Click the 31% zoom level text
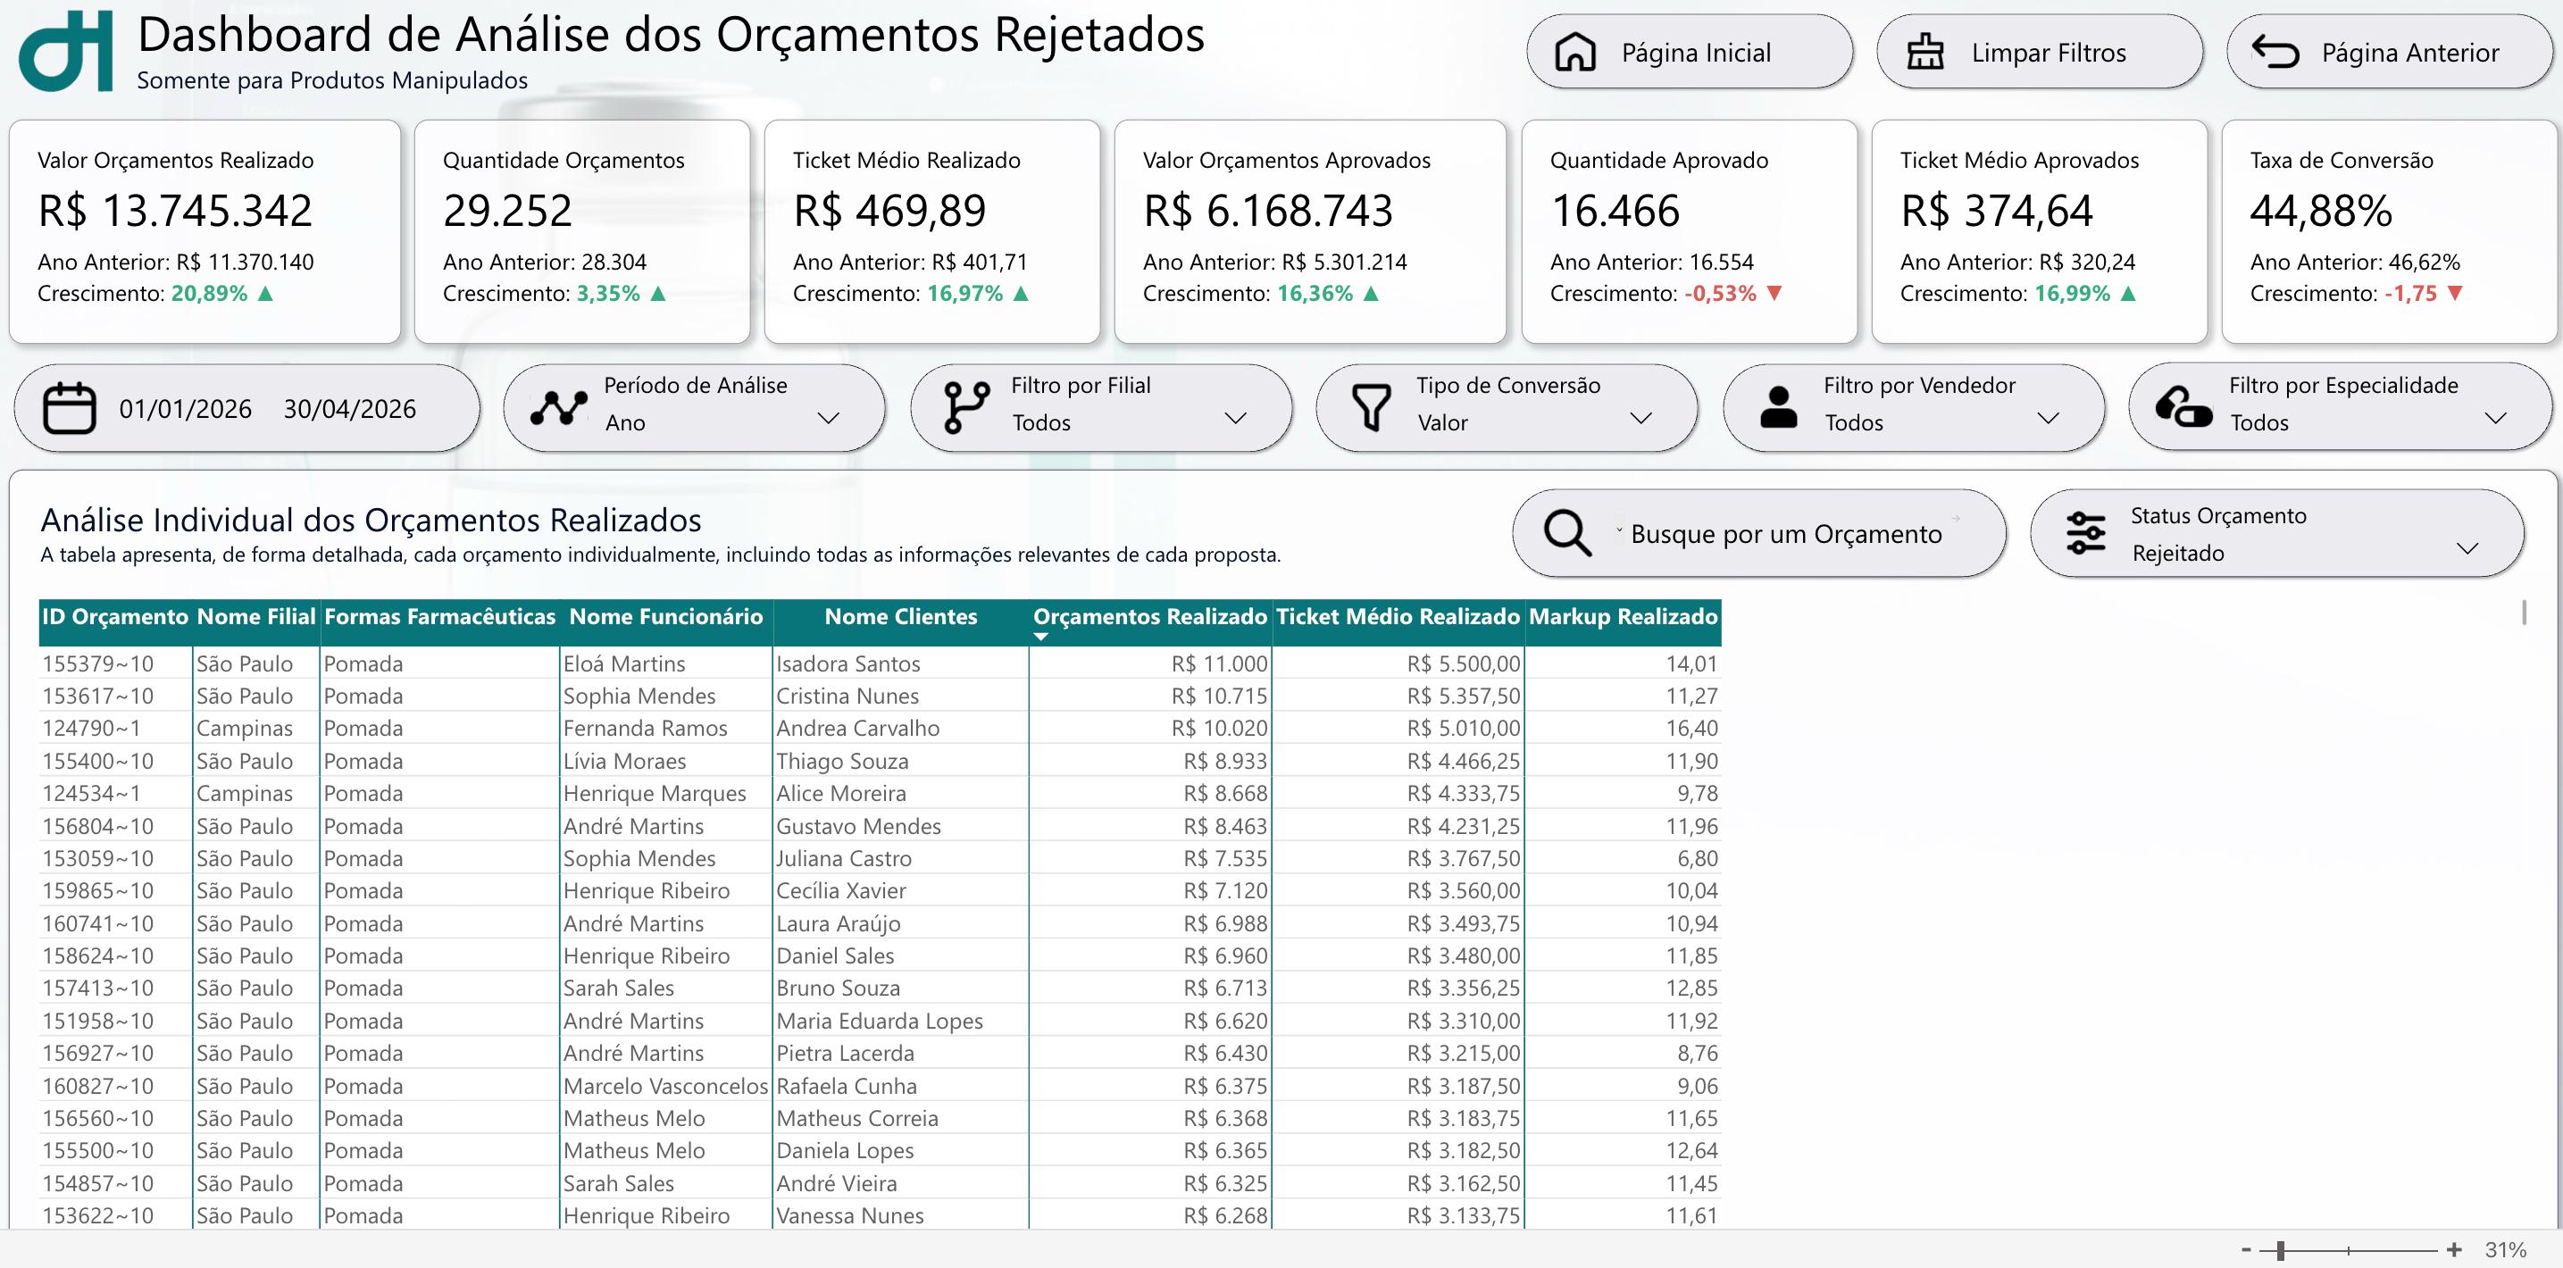2563x1268 pixels. tap(2505, 1250)
